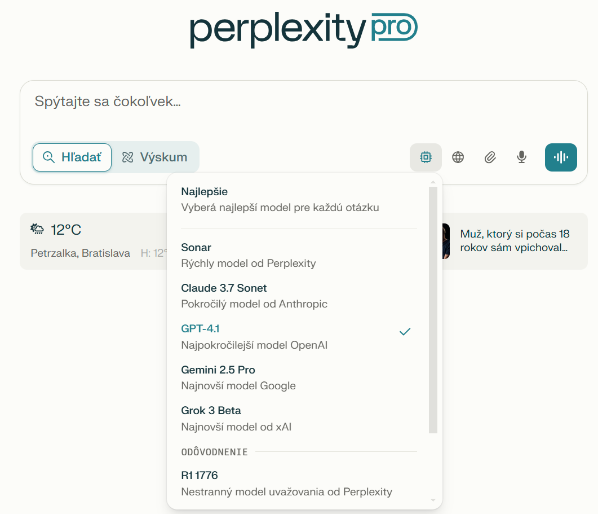Click the magnifier icon in Hľadať
Viewport: 598px width, 514px height.
pyautogui.click(x=49, y=157)
